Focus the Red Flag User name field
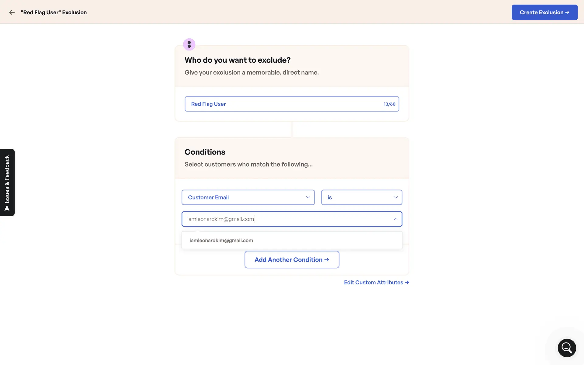Viewport: 584px width, 365px height. pos(283,104)
